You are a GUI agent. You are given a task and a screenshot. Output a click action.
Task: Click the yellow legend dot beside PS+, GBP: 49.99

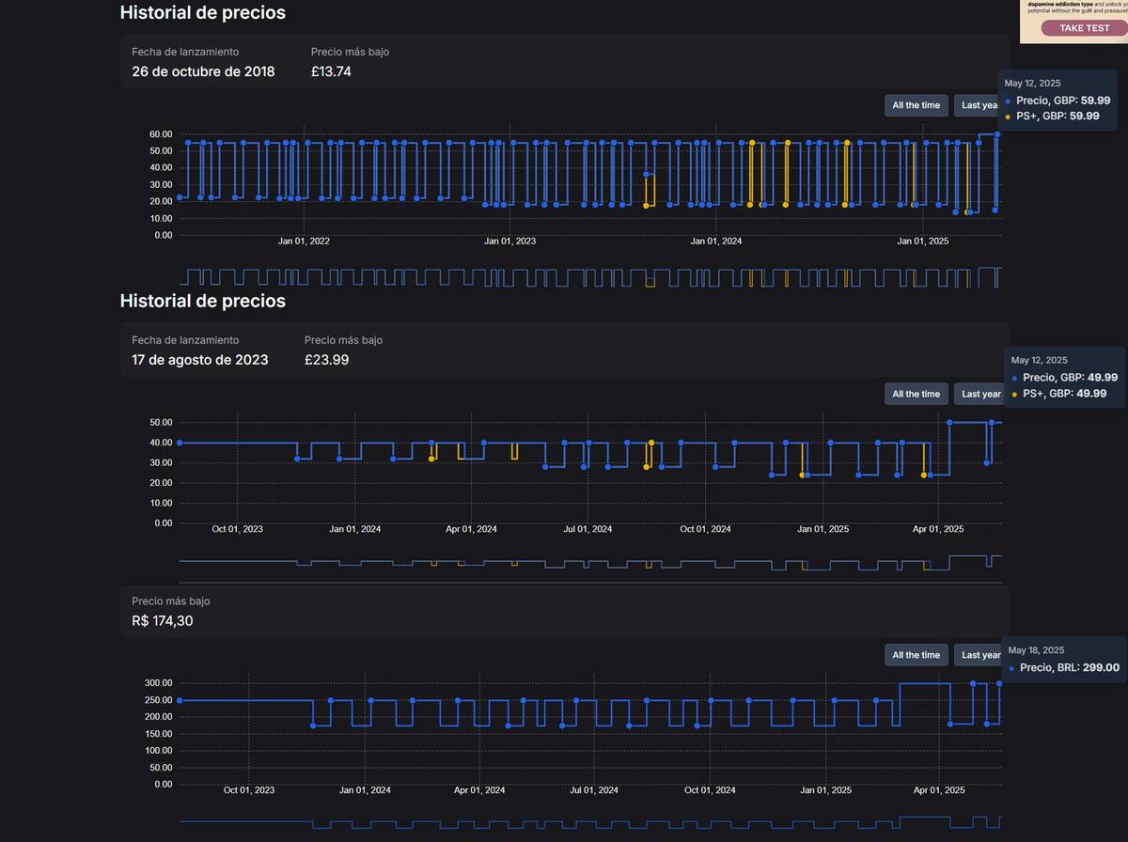click(x=1014, y=394)
